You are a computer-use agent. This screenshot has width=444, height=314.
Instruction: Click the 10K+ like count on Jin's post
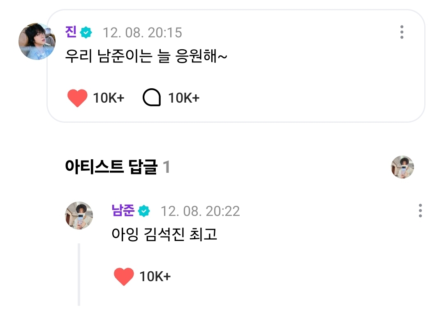[109, 98]
